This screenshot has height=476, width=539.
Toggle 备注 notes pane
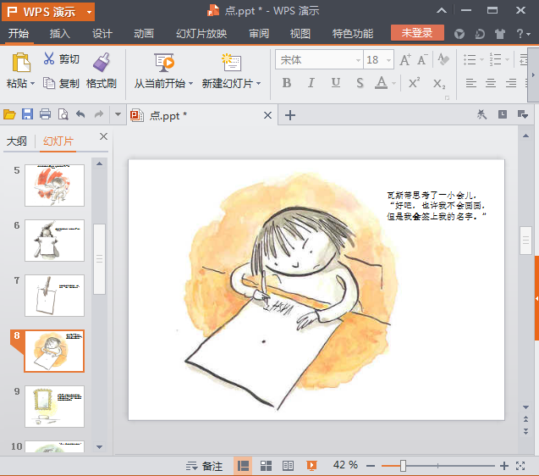pyautogui.click(x=205, y=466)
